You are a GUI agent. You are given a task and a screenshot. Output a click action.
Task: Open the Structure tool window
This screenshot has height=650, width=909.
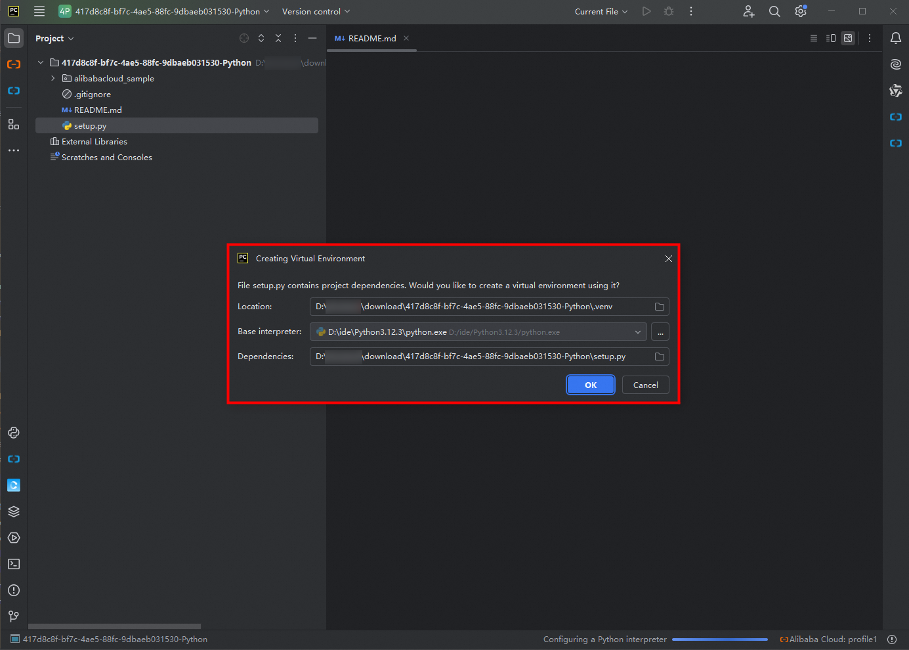[x=14, y=124]
